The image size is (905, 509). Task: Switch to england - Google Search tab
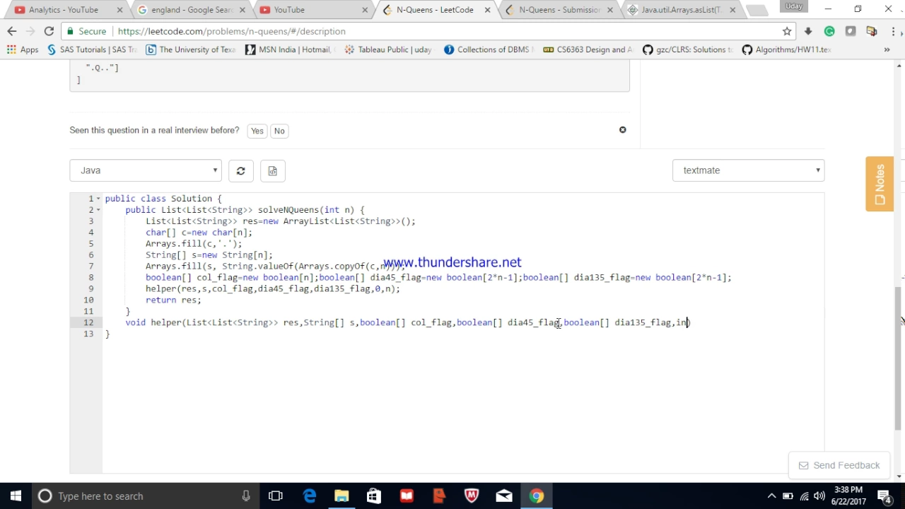[x=187, y=10]
